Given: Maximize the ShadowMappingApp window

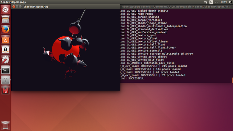Looking at the screenshot, I should point(20,7).
